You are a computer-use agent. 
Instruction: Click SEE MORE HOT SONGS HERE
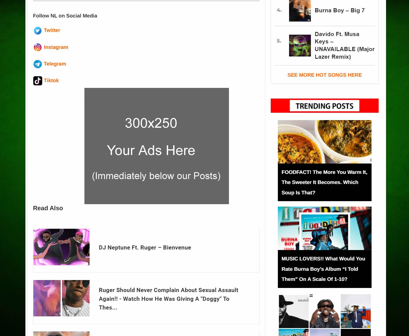pyautogui.click(x=325, y=75)
